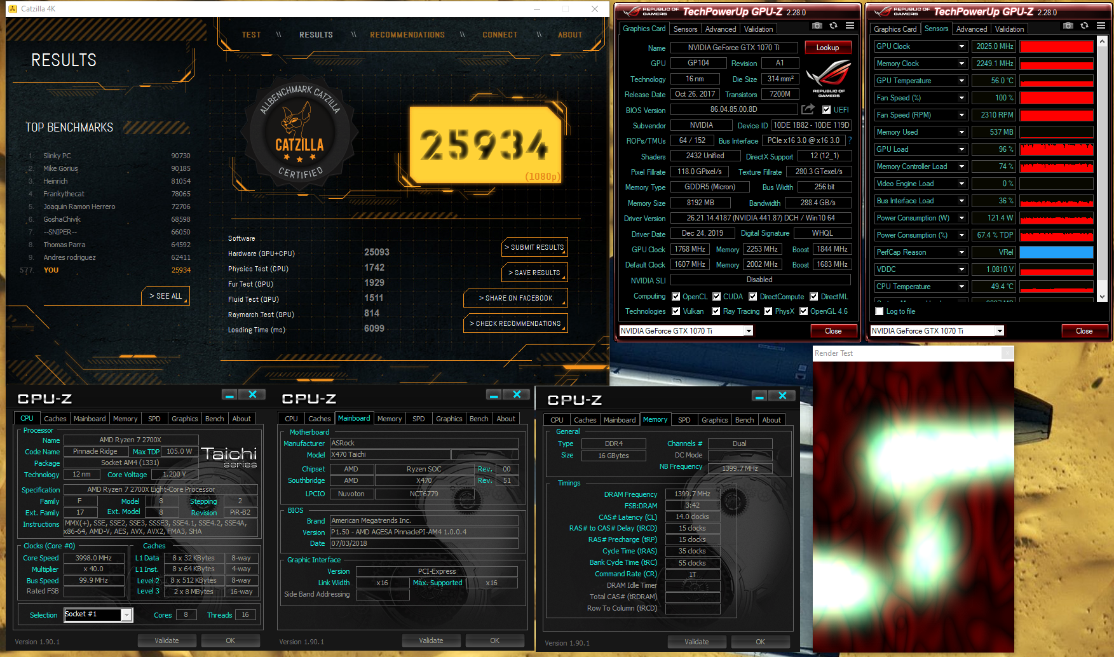
Task: Open Caches tab in CPU-Z CPU window
Action: (55, 419)
